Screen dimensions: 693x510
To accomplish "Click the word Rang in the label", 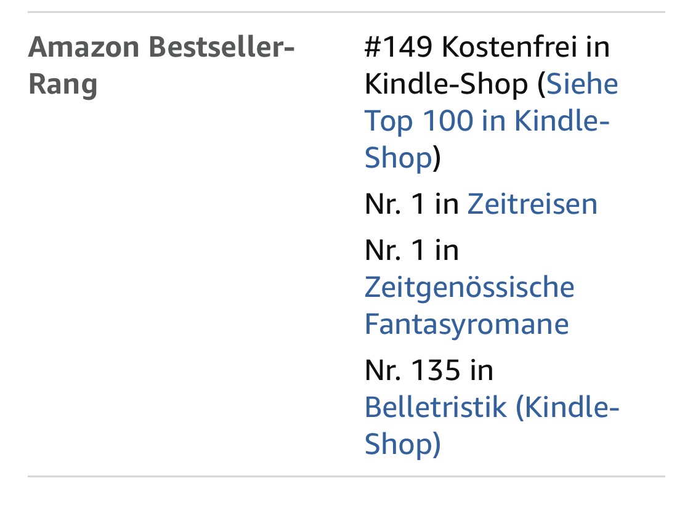I will 63,84.
